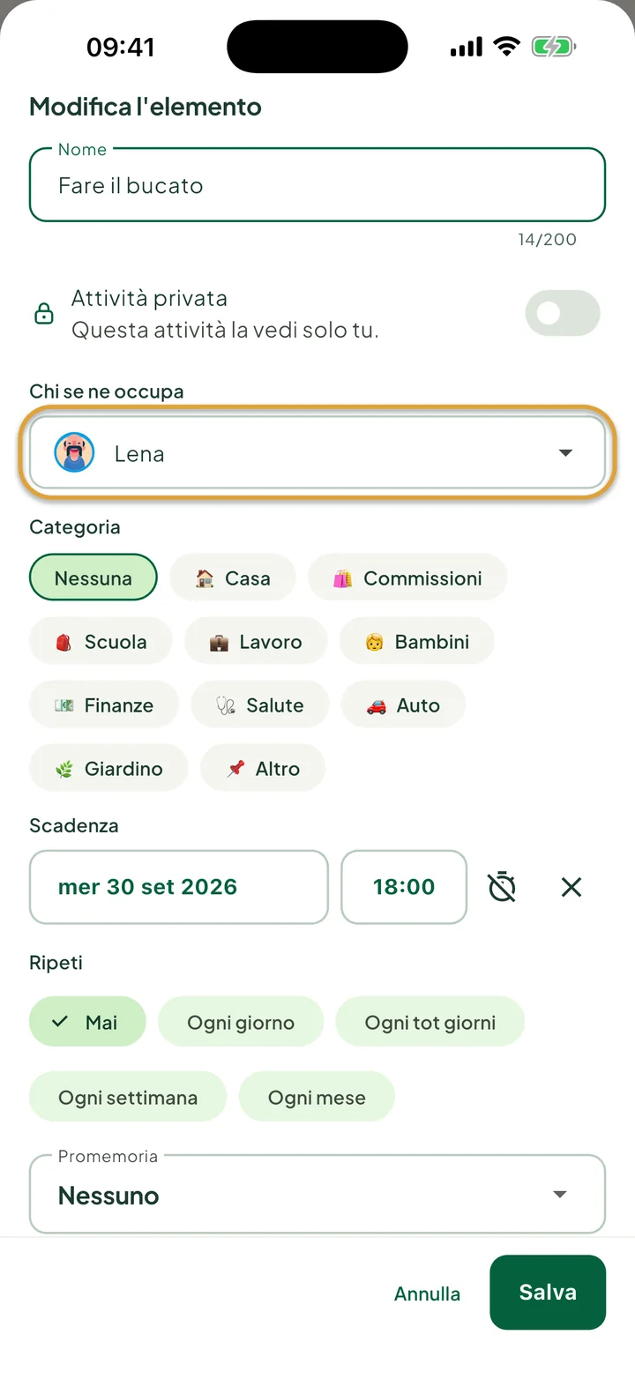This screenshot has width=635, height=1379.
Task: Tap Annulla to cancel editing
Action: click(x=427, y=1293)
